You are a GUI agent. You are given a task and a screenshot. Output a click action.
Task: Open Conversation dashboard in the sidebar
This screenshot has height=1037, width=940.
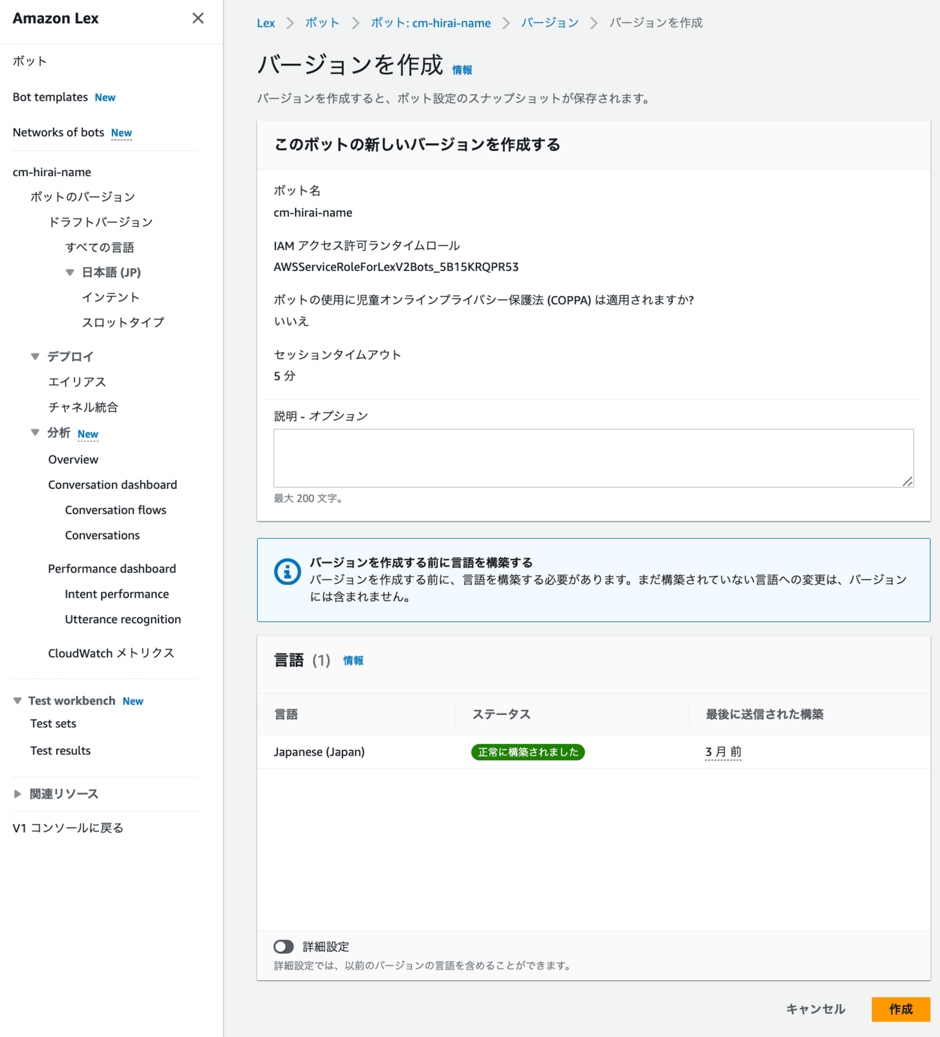tap(113, 484)
